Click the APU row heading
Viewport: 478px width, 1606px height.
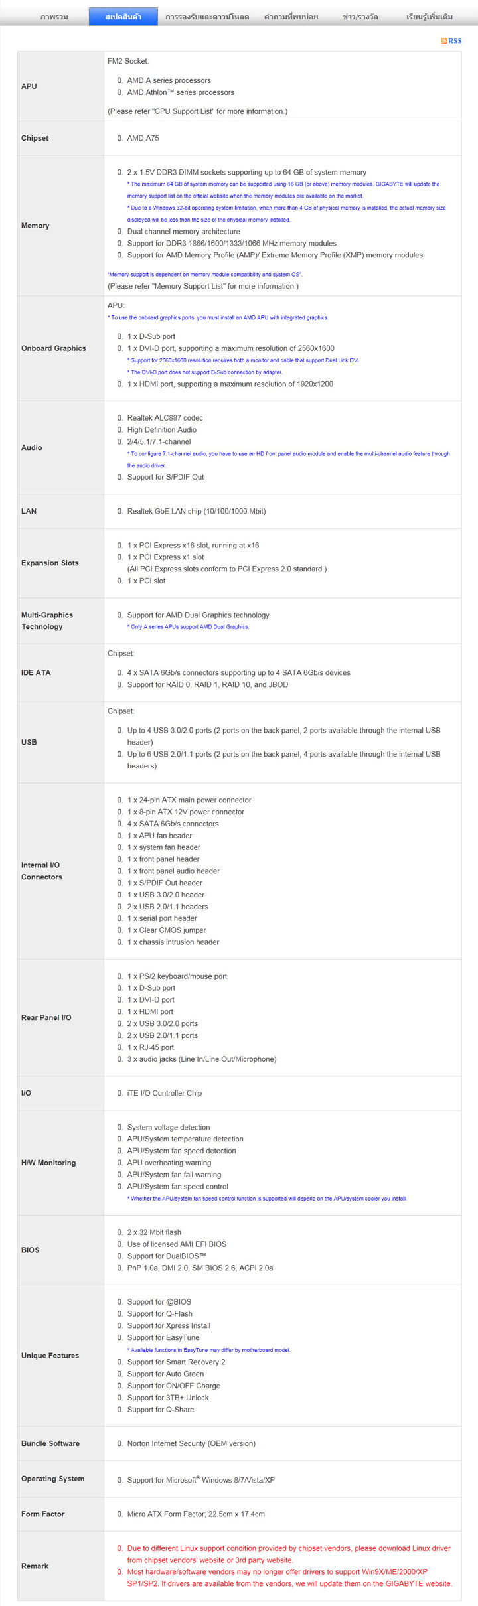(x=29, y=86)
